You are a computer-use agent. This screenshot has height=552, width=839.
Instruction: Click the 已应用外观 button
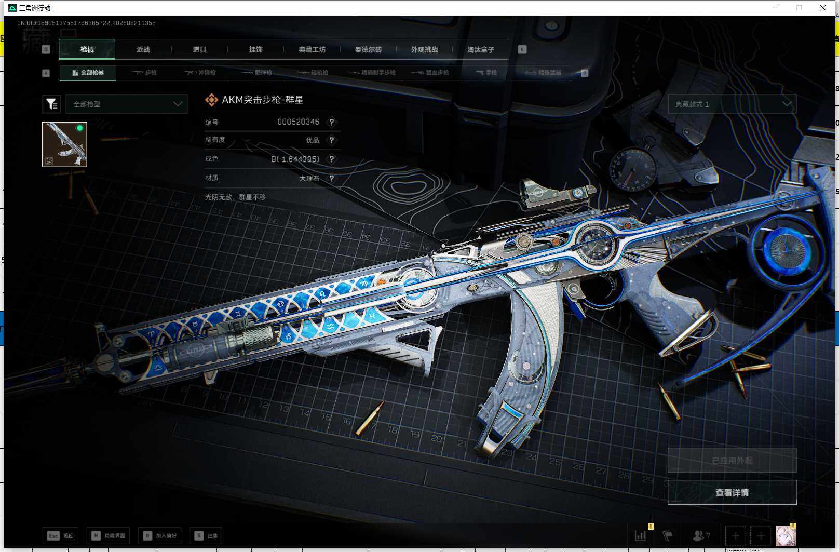click(732, 460)
